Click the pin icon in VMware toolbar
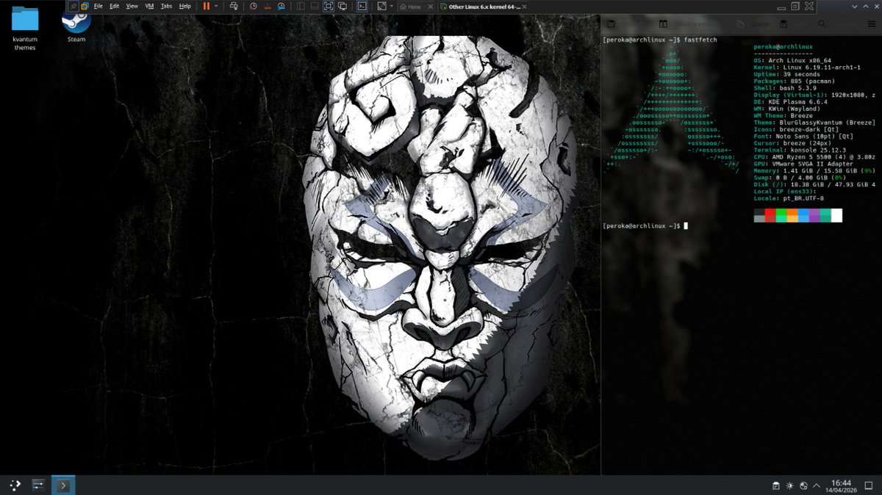The height and width of the screenshot is (495, 882). [73, 6]
